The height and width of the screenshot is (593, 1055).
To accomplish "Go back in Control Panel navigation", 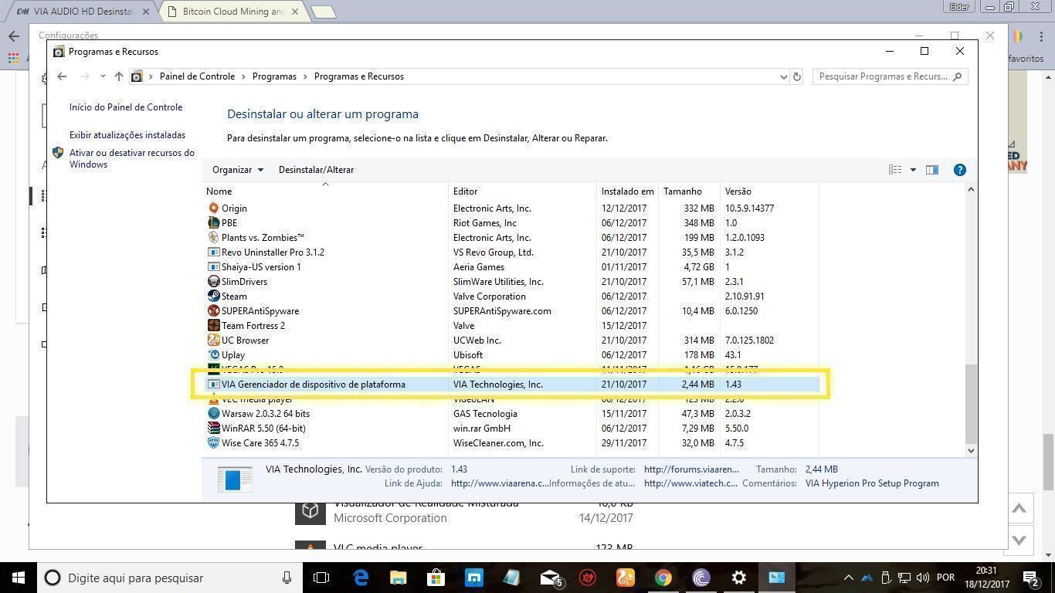I will [62, 76].
